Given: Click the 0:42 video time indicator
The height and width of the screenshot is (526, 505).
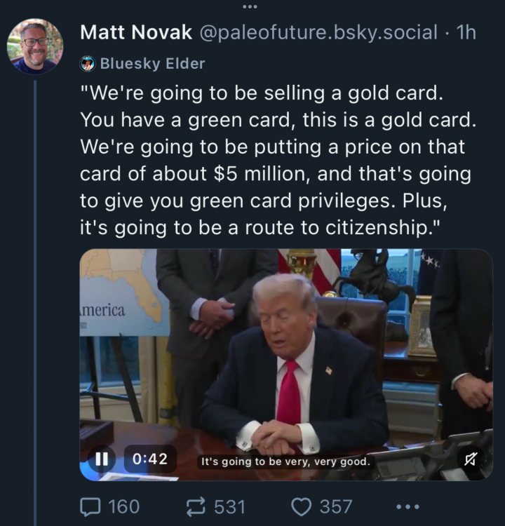Looking at the screenshot, I should tap(150, 459).
